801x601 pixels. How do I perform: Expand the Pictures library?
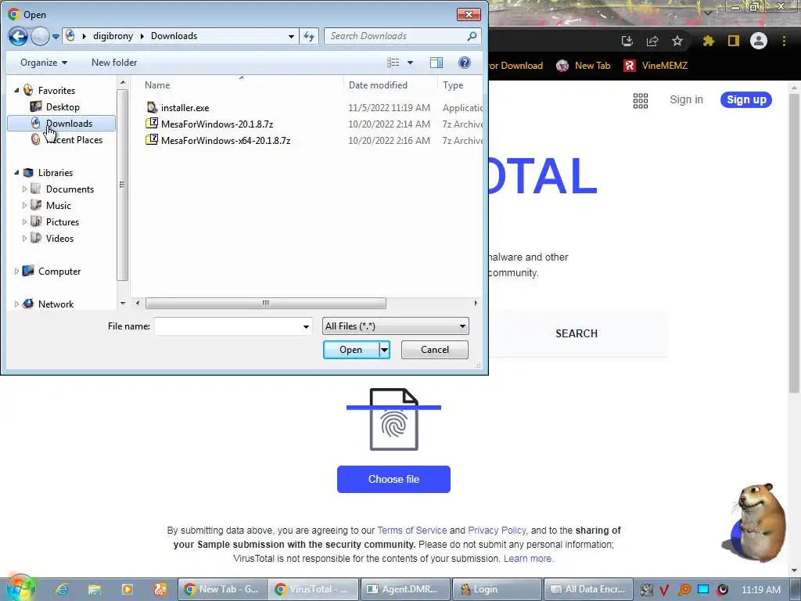coord(24,221)
